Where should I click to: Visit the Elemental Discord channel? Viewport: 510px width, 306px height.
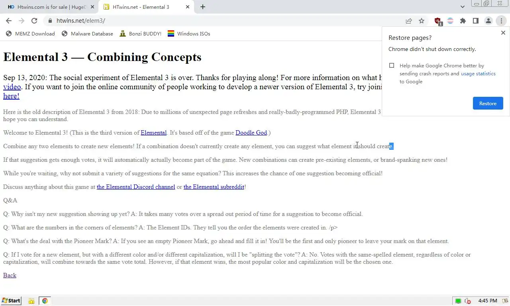click(x=136, y=187)
